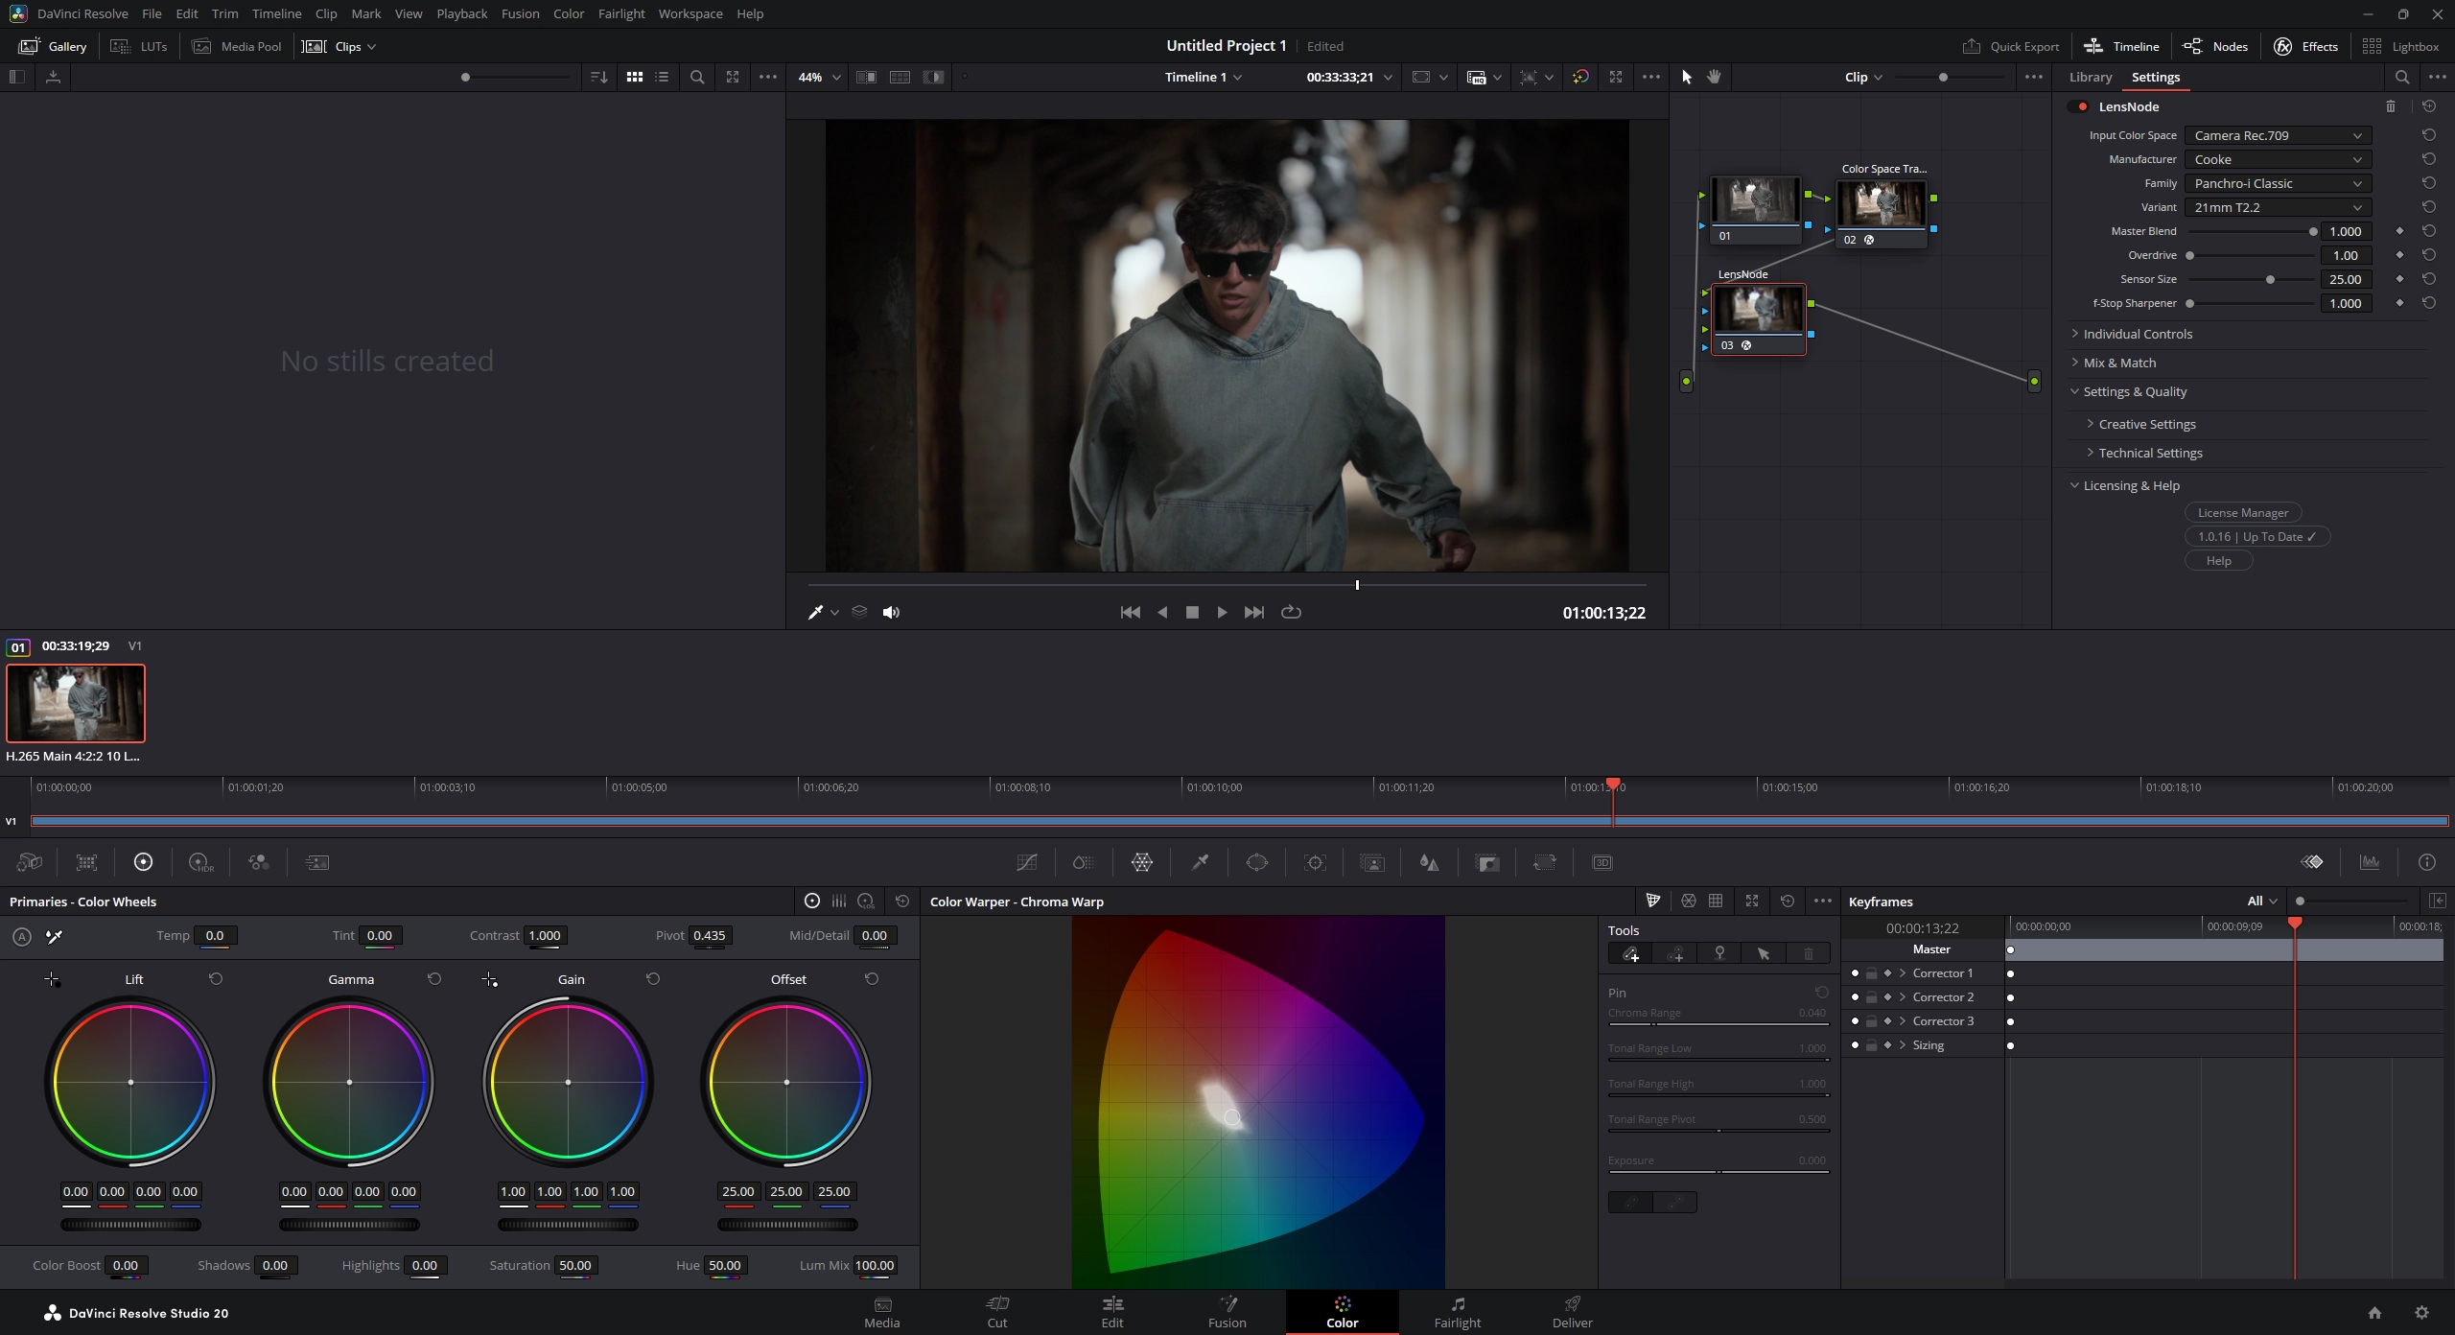Open the Curves palette icon
This screenshot has height=1335, width=2455.
coord(1026,862)
